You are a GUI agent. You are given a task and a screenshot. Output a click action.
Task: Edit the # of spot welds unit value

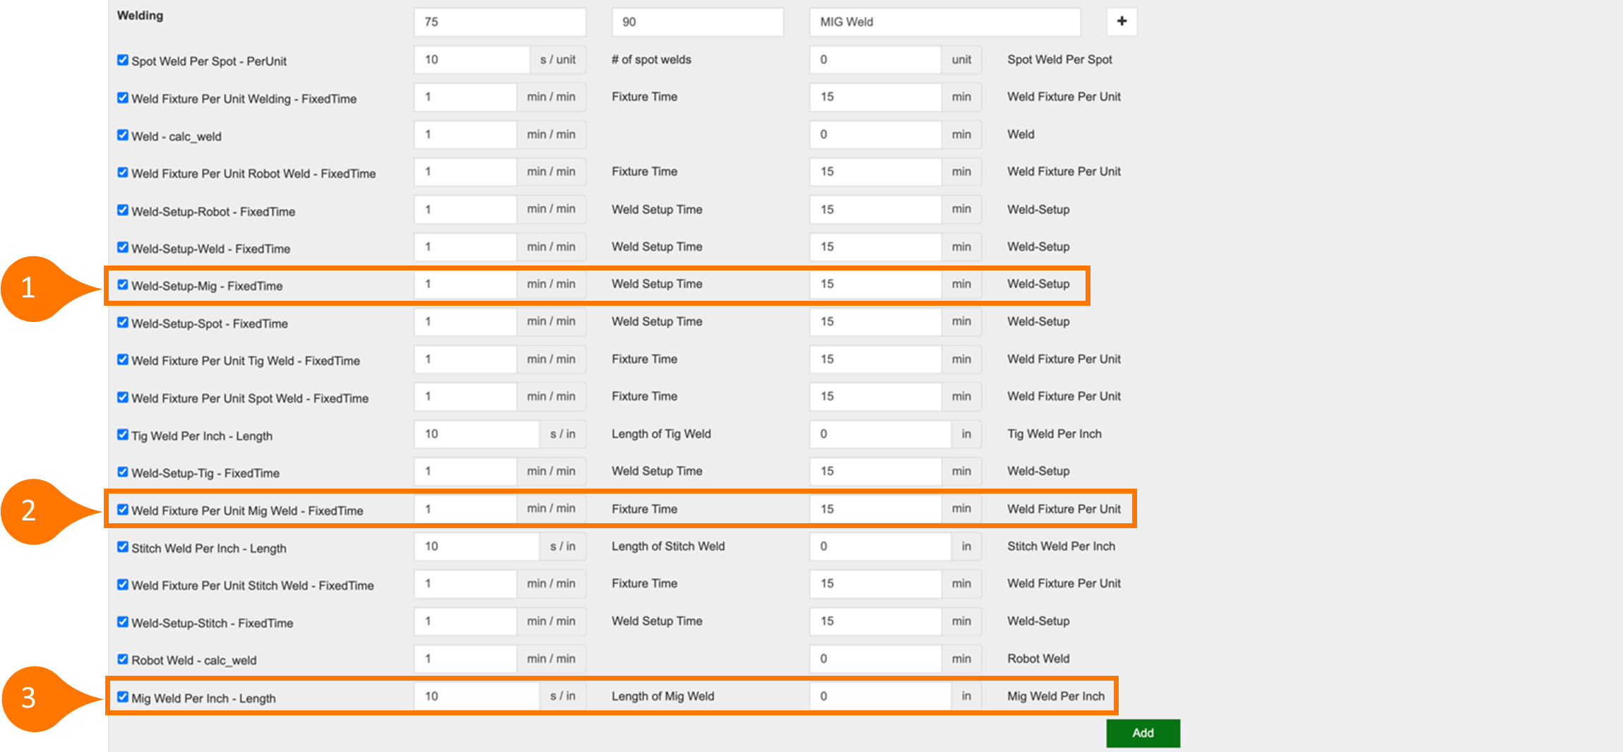click(874, 60)
